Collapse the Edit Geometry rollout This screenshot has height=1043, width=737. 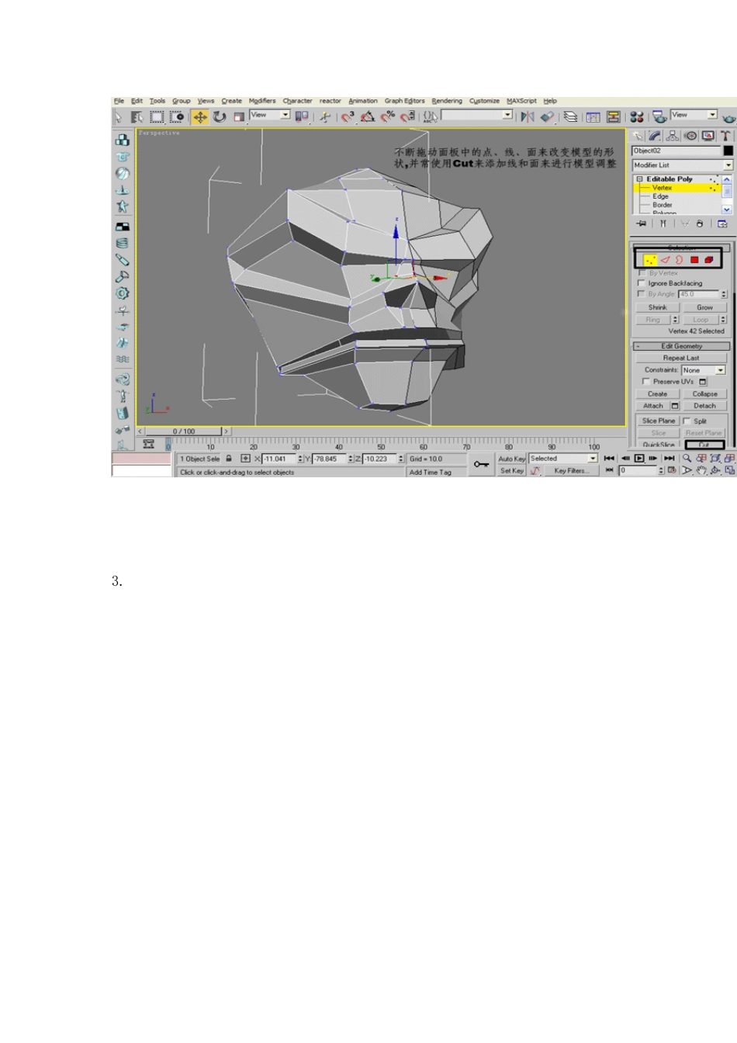coord(682,346)
